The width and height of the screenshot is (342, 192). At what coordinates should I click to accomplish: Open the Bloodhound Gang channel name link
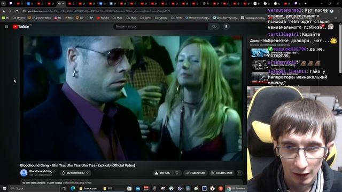(x=41, y=171)
